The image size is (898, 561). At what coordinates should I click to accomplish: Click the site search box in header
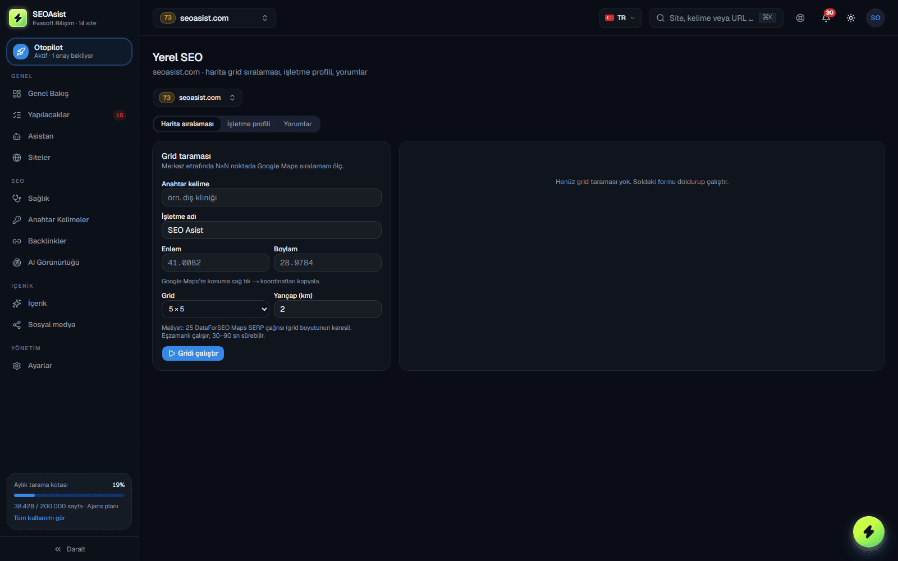[716, 18]
